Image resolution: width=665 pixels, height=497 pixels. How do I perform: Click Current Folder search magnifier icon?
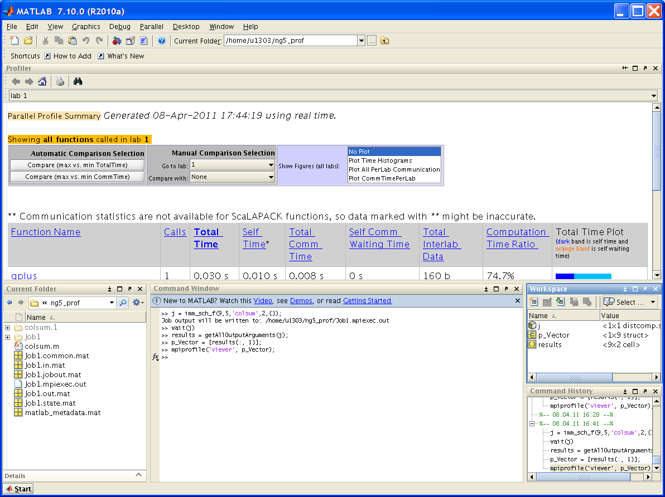click(123, 303)
